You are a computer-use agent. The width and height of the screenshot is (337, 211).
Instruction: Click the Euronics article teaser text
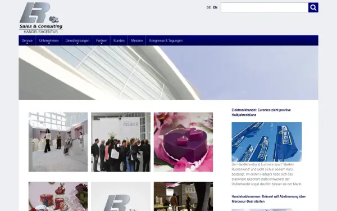pyautogui.click(x=267, y=174)
